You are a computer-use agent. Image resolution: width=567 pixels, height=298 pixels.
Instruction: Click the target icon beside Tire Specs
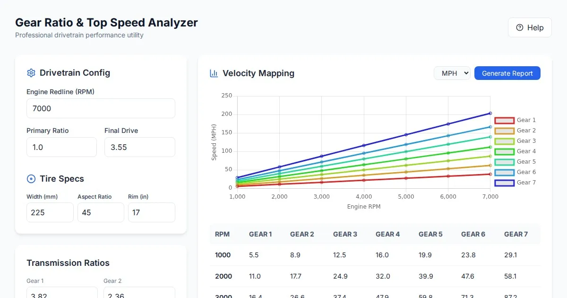click(31, 179)
